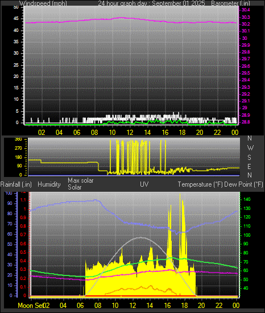Click the pink '28.8' barometer axis value
Screen dimensions: 265x313
pyautogui.click(x=246, y=122)
